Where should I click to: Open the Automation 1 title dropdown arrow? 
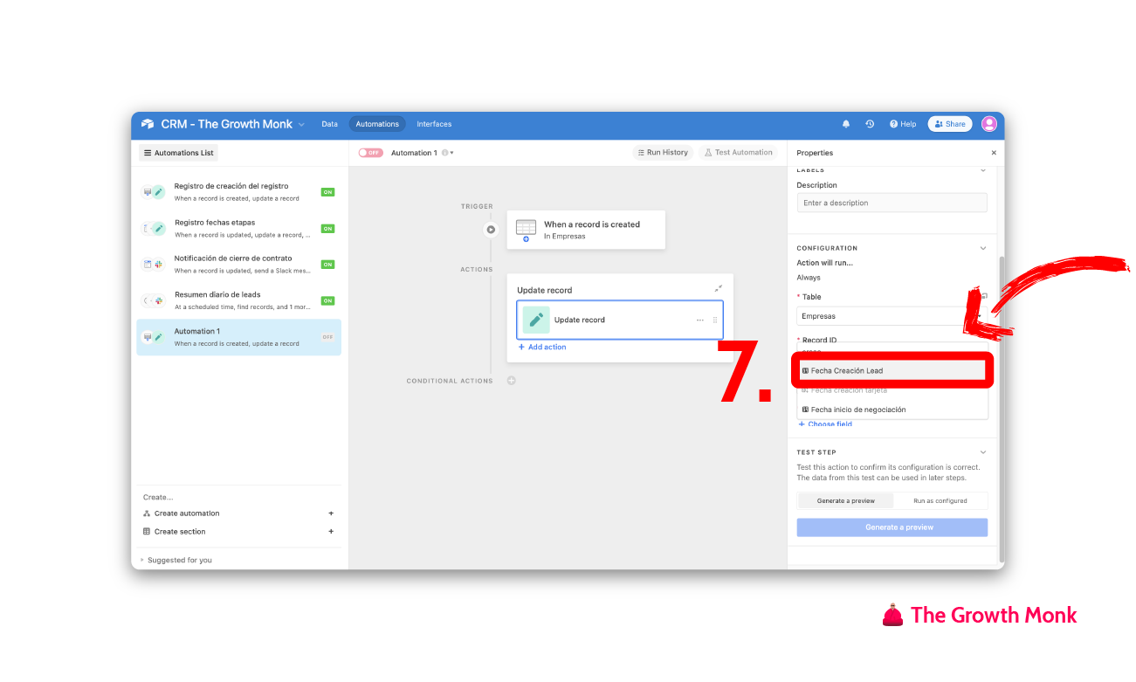pyautogui.click(x=452, y=153)
